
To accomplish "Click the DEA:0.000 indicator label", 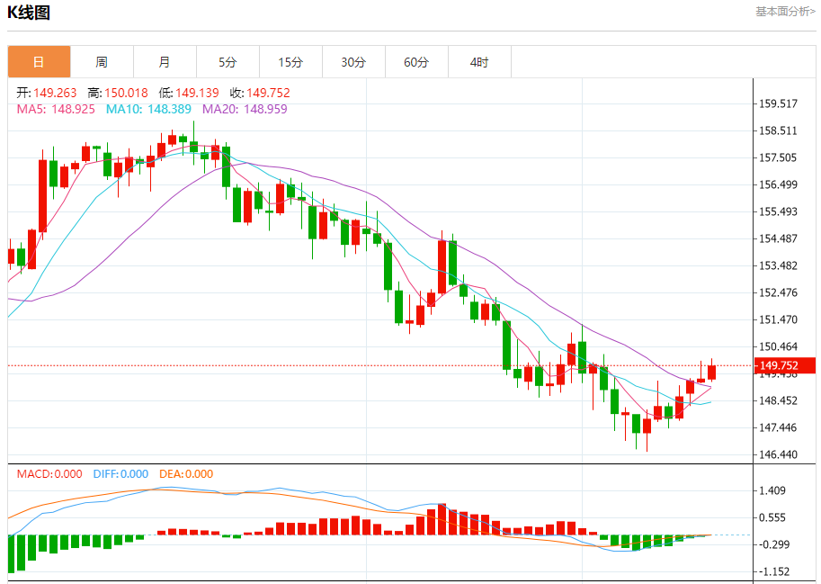I will click(186, 474).
